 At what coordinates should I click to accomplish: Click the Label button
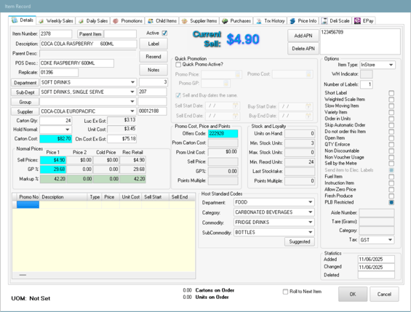tap(153, 44)
